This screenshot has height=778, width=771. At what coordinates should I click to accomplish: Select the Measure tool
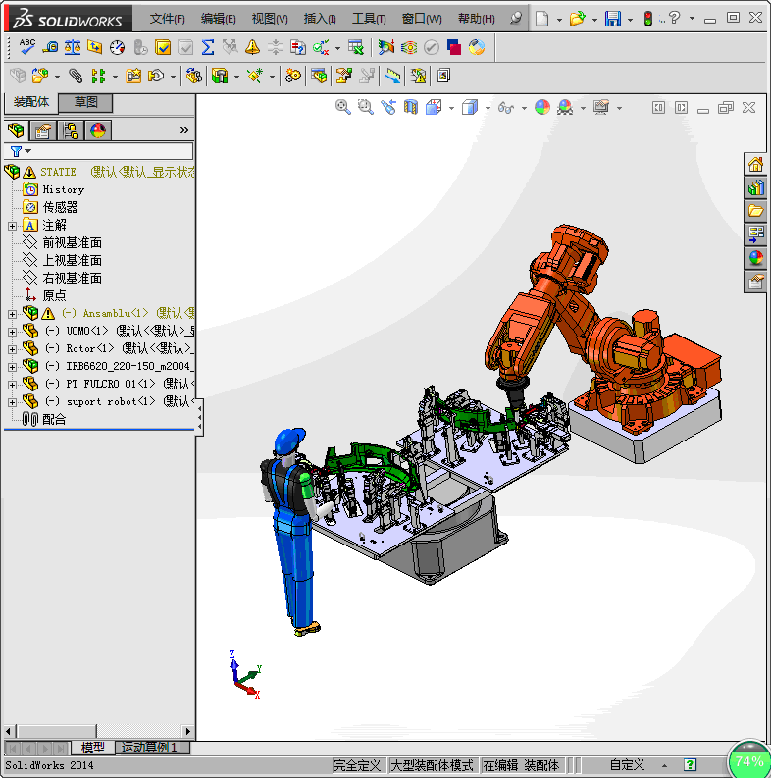point(50,47)
